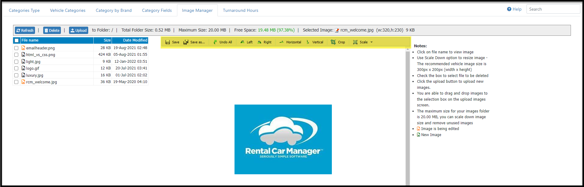Click the Save as... toolbar icon
The height and width of the screenshot is (187, 584).
coord(186,42)
